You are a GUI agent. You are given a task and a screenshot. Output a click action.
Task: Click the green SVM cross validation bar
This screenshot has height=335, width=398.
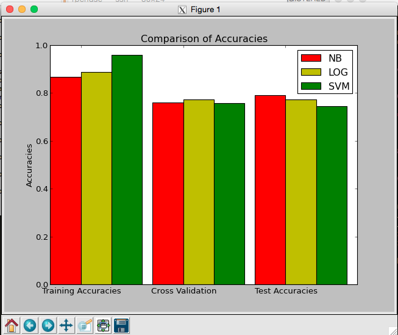[x=229, y=194]
